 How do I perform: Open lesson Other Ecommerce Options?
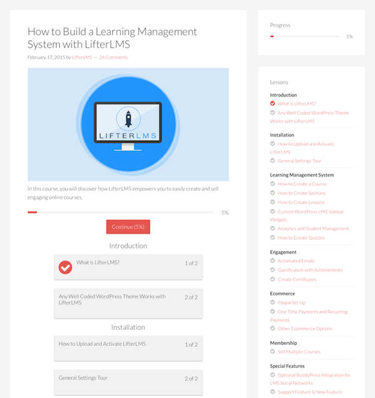pos(305,329)
